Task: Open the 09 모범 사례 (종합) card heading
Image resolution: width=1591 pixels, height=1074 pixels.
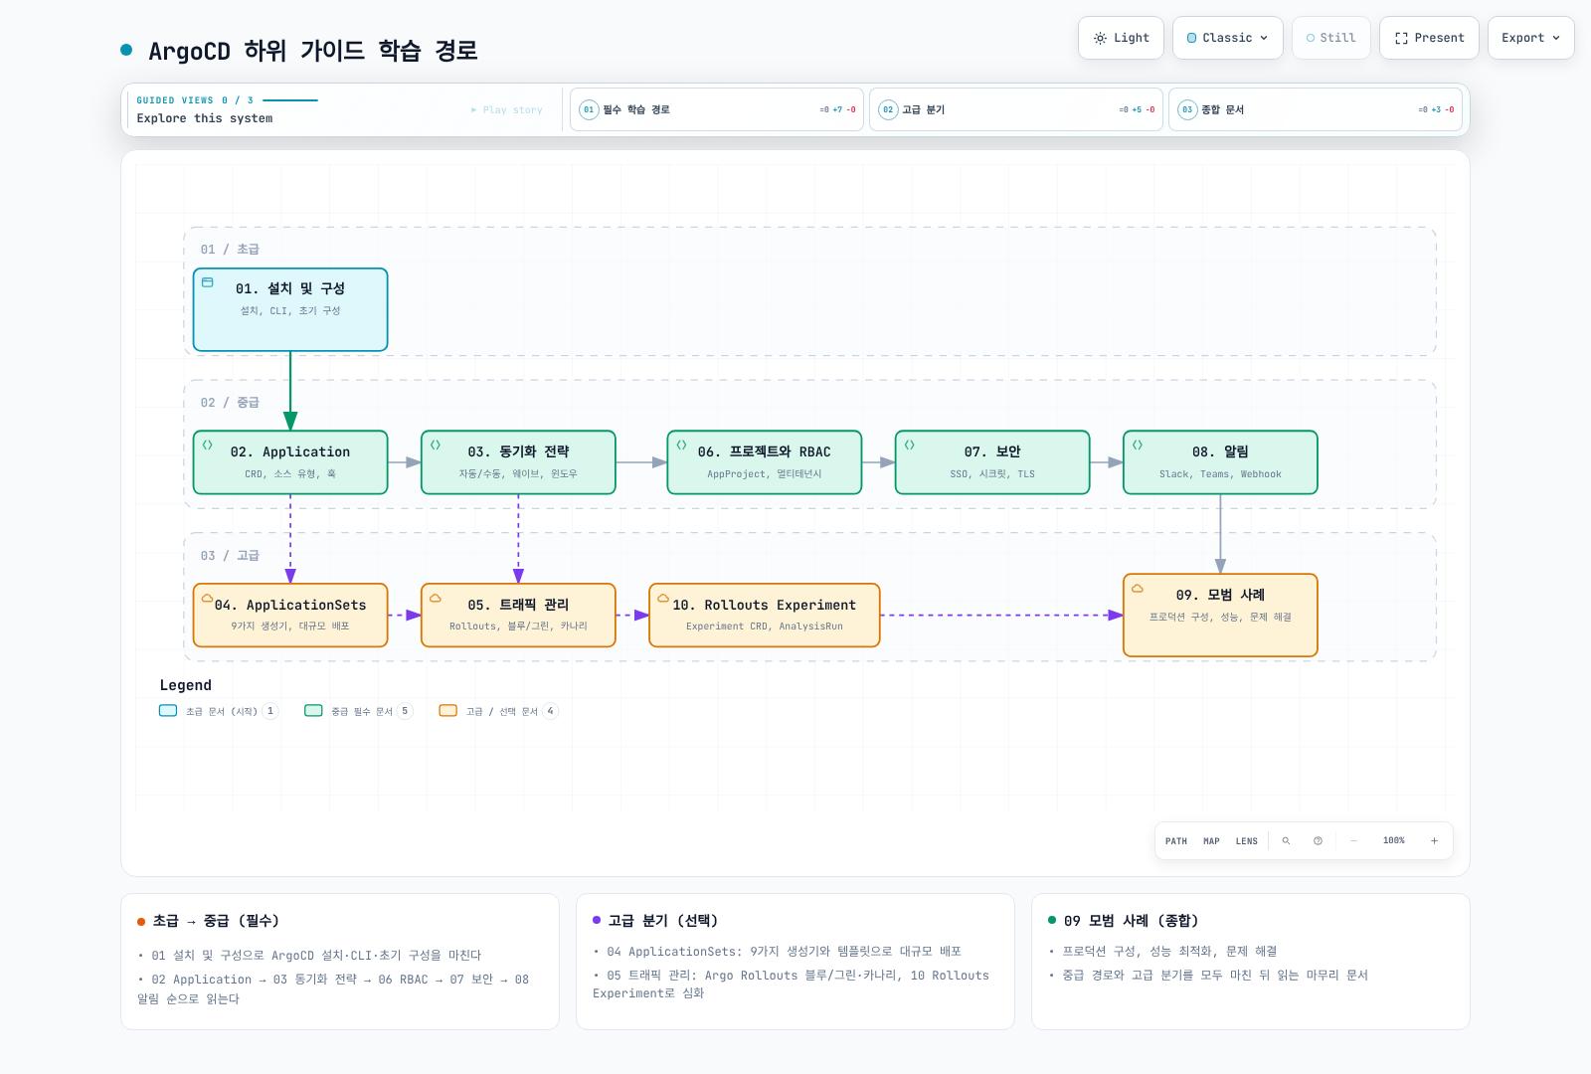Action: [1132, 921]
